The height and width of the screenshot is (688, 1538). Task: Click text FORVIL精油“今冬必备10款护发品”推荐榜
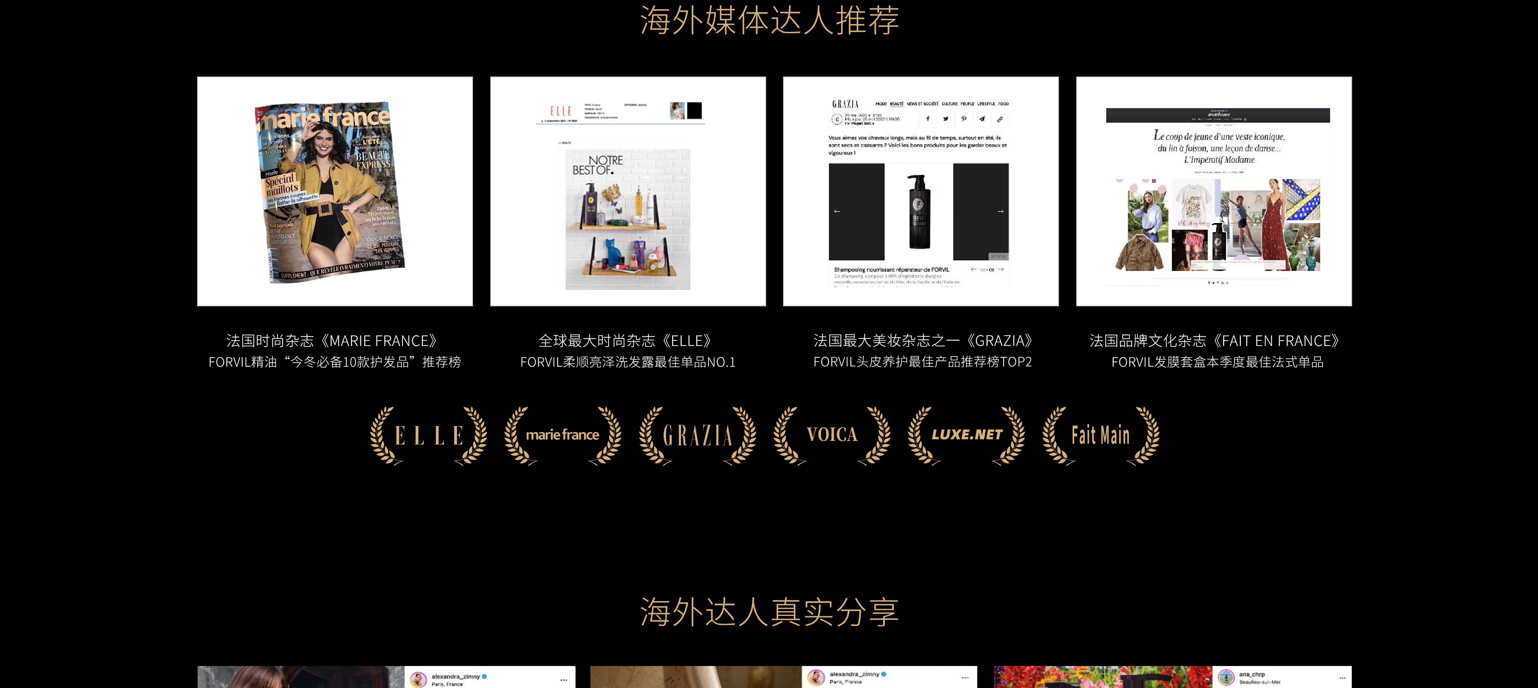335,362
